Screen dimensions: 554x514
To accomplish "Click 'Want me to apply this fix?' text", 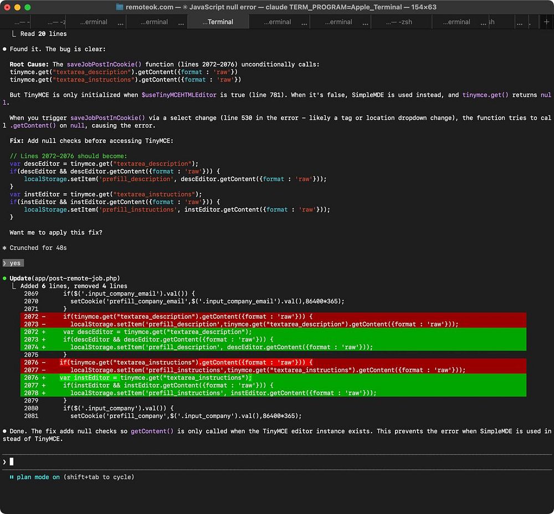I will coord(56,232).
